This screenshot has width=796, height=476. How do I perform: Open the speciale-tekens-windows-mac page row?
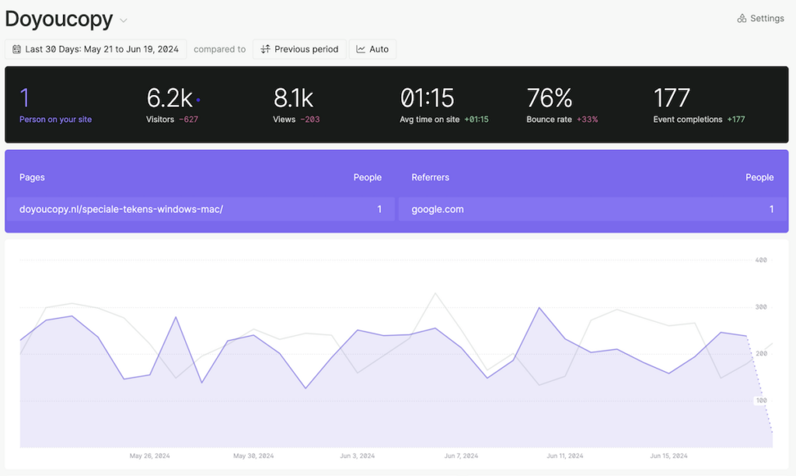pyautogui.click(x=121, y=209)
